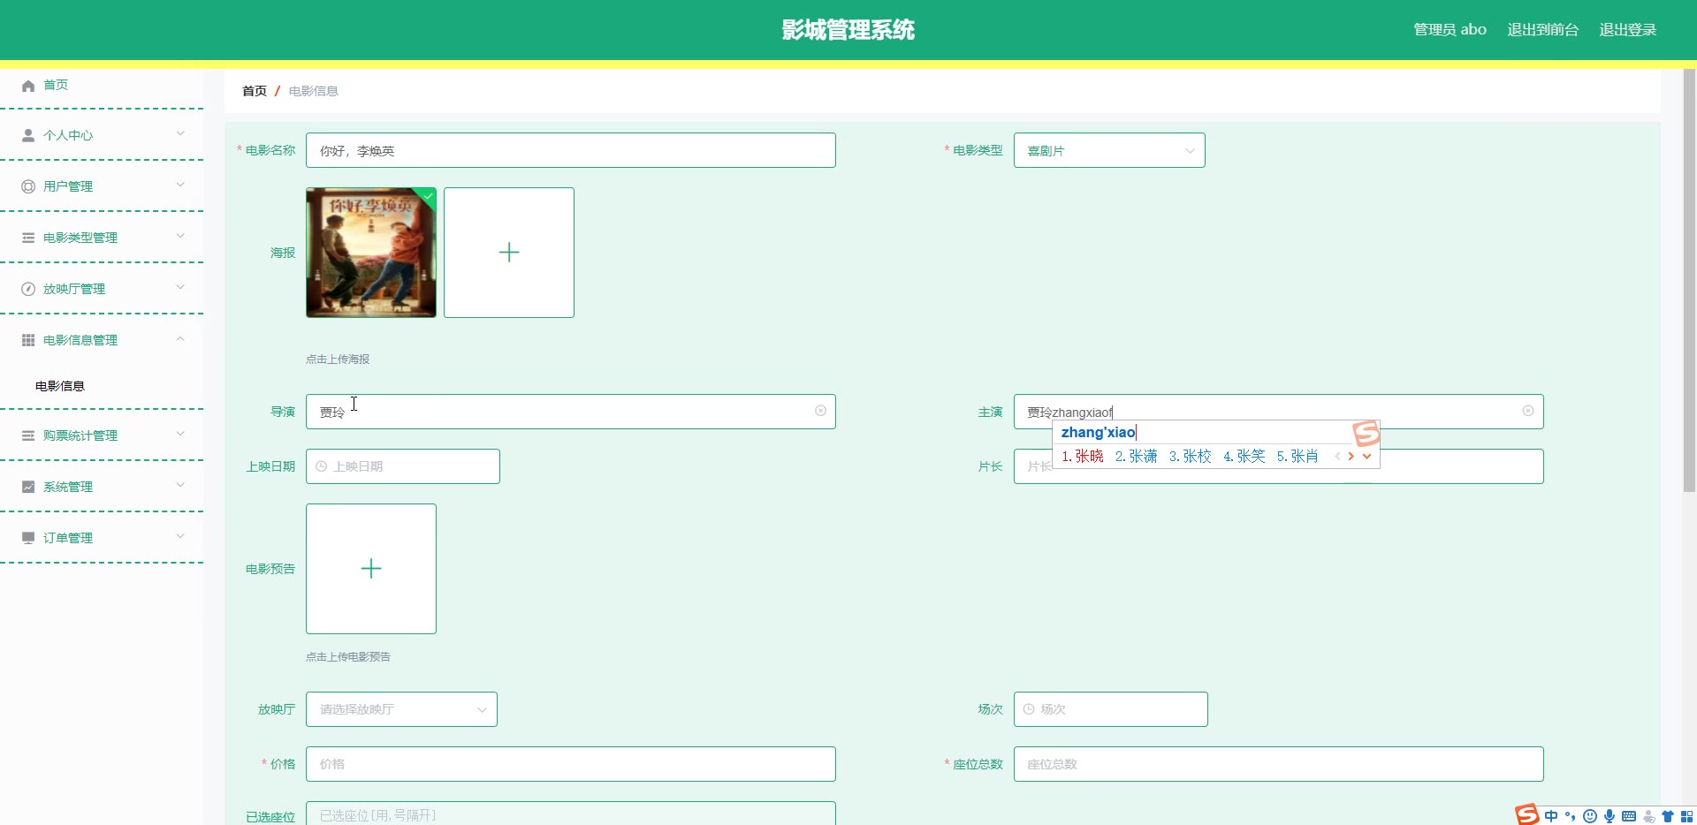Click the clock icon in 上映日期 field
Screen dimensions: 1697x825
click(322, 466)
